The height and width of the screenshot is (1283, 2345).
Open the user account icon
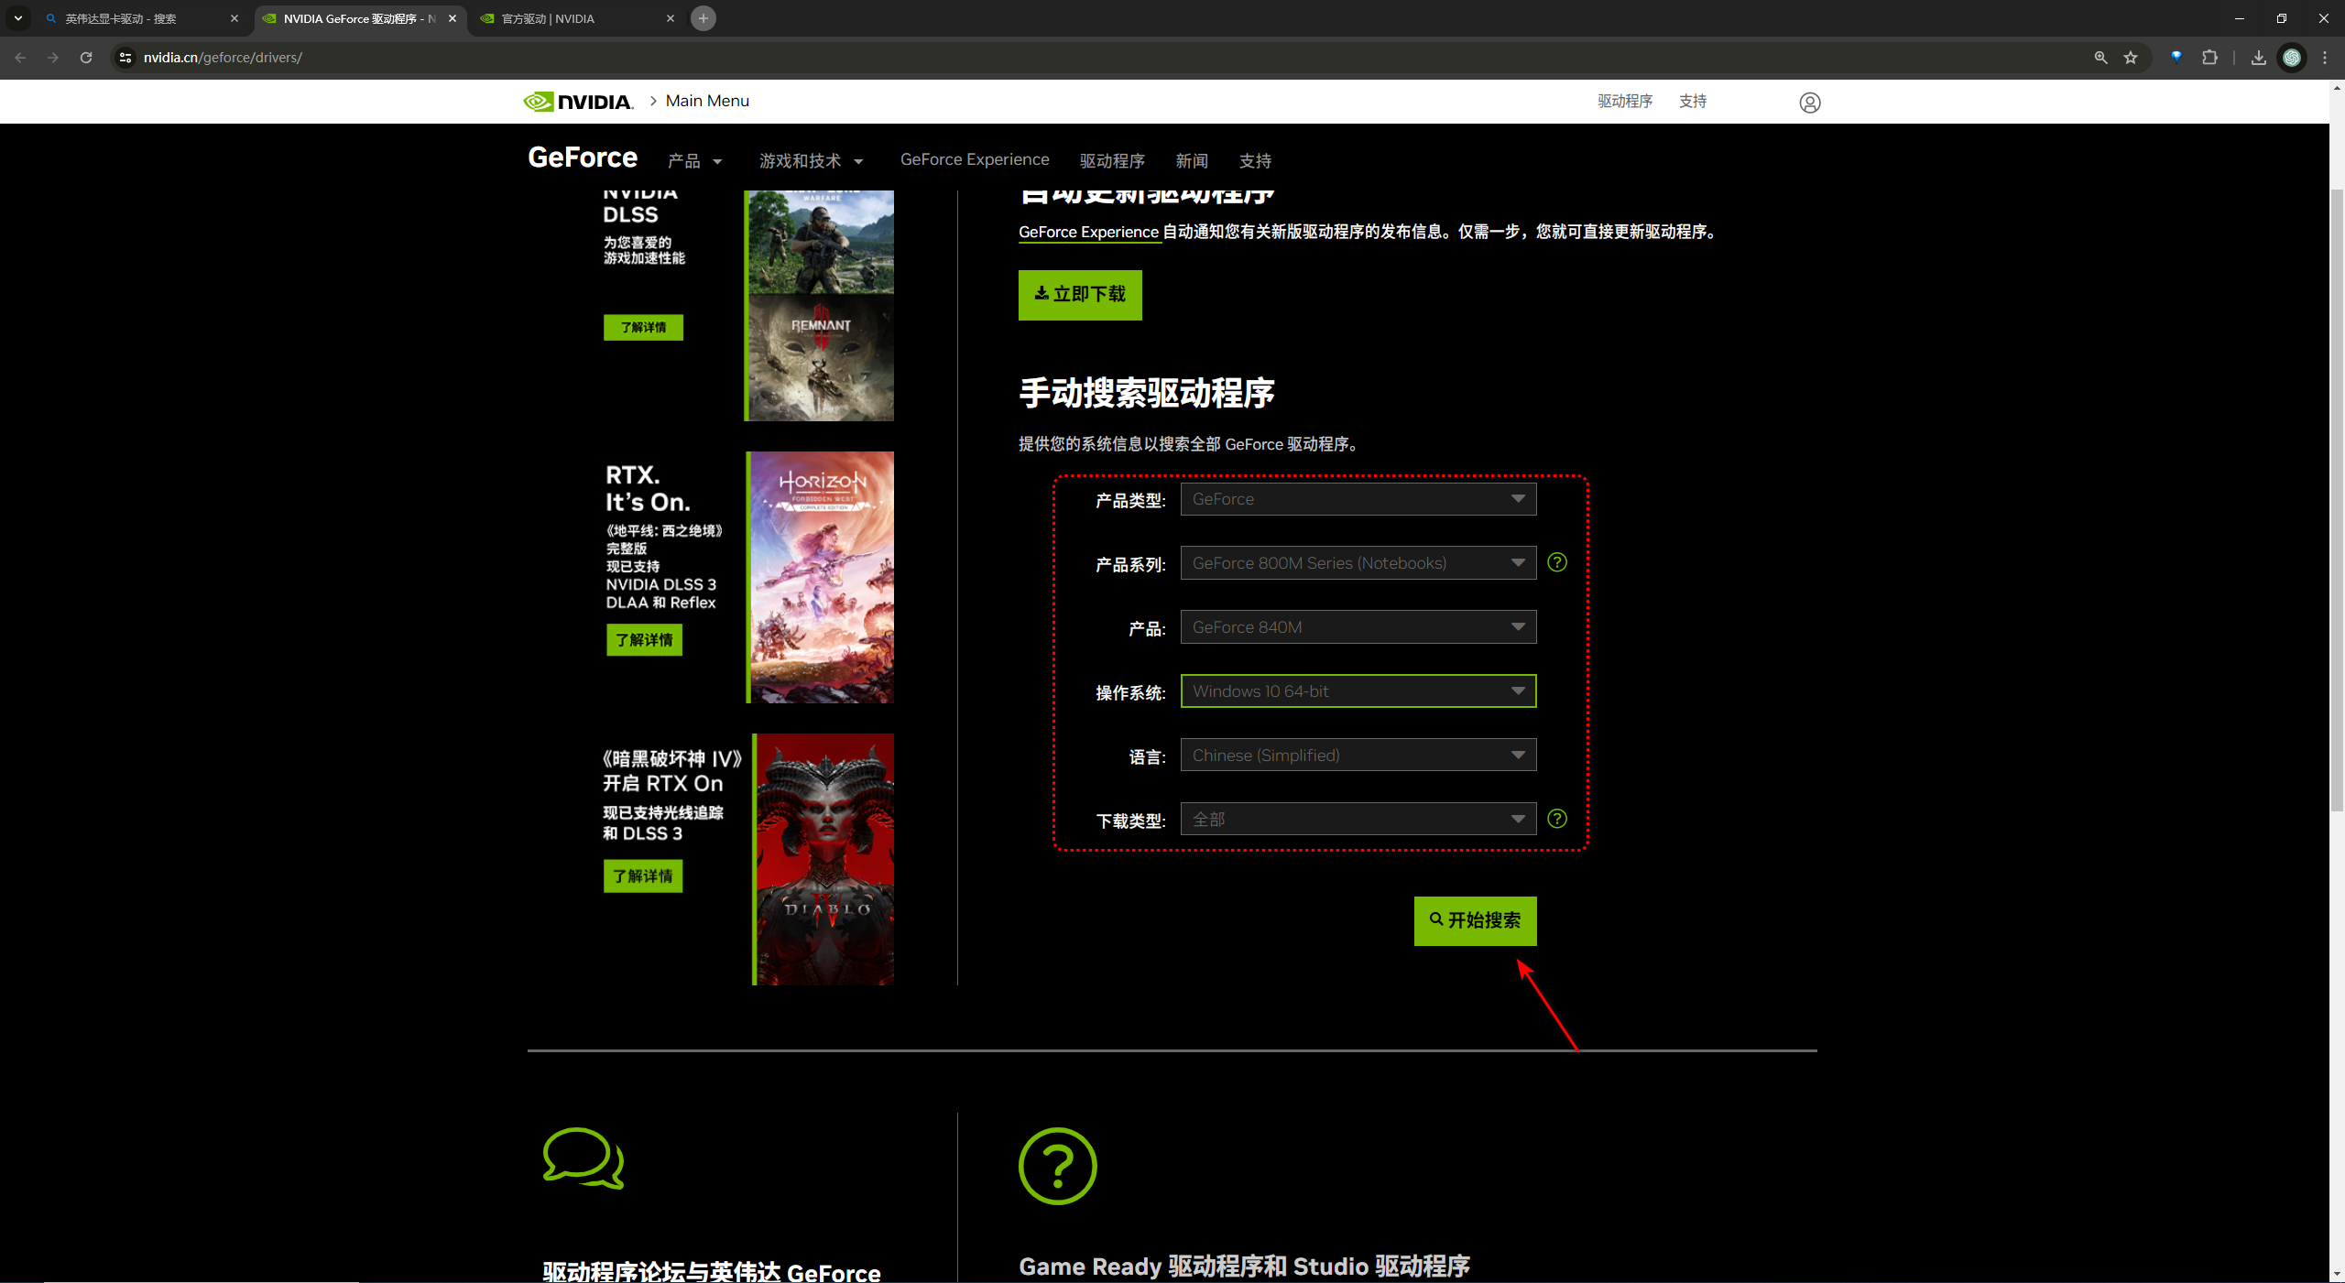[x=1809, y=103]
